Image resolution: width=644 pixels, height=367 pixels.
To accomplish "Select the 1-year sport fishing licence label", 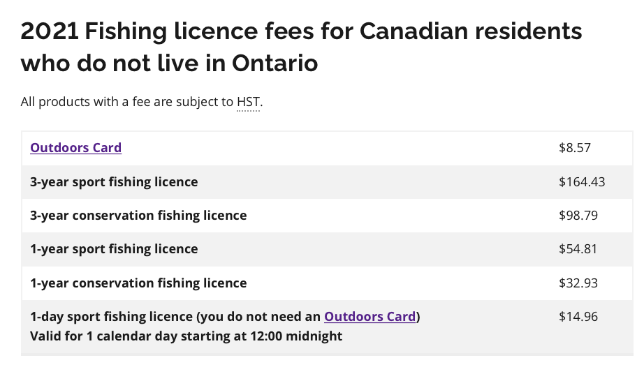I will pos(114,249).
